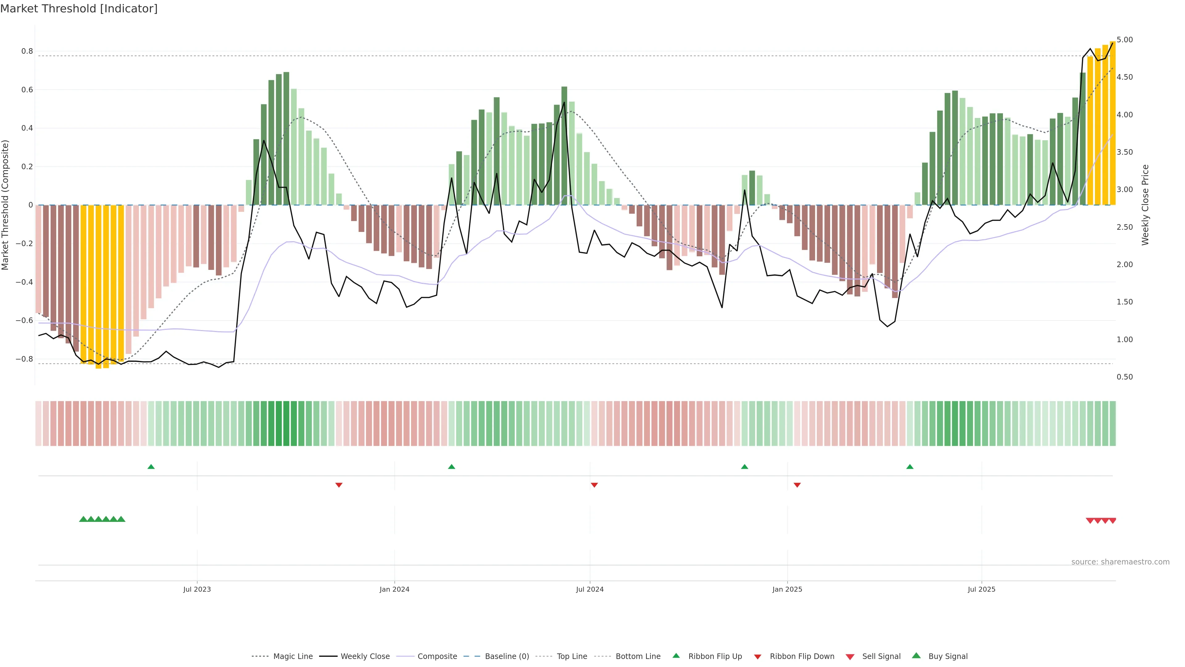
Task: Click the first green ribbon flip up marker
Action: 151,467
